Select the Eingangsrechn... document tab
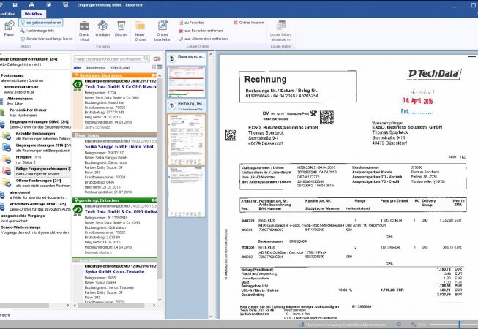This screenshot has height=329, width=478. pos(193,57)
